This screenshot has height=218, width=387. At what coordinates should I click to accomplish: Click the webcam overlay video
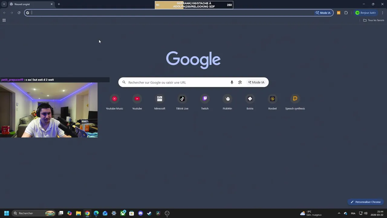(49, 110)
